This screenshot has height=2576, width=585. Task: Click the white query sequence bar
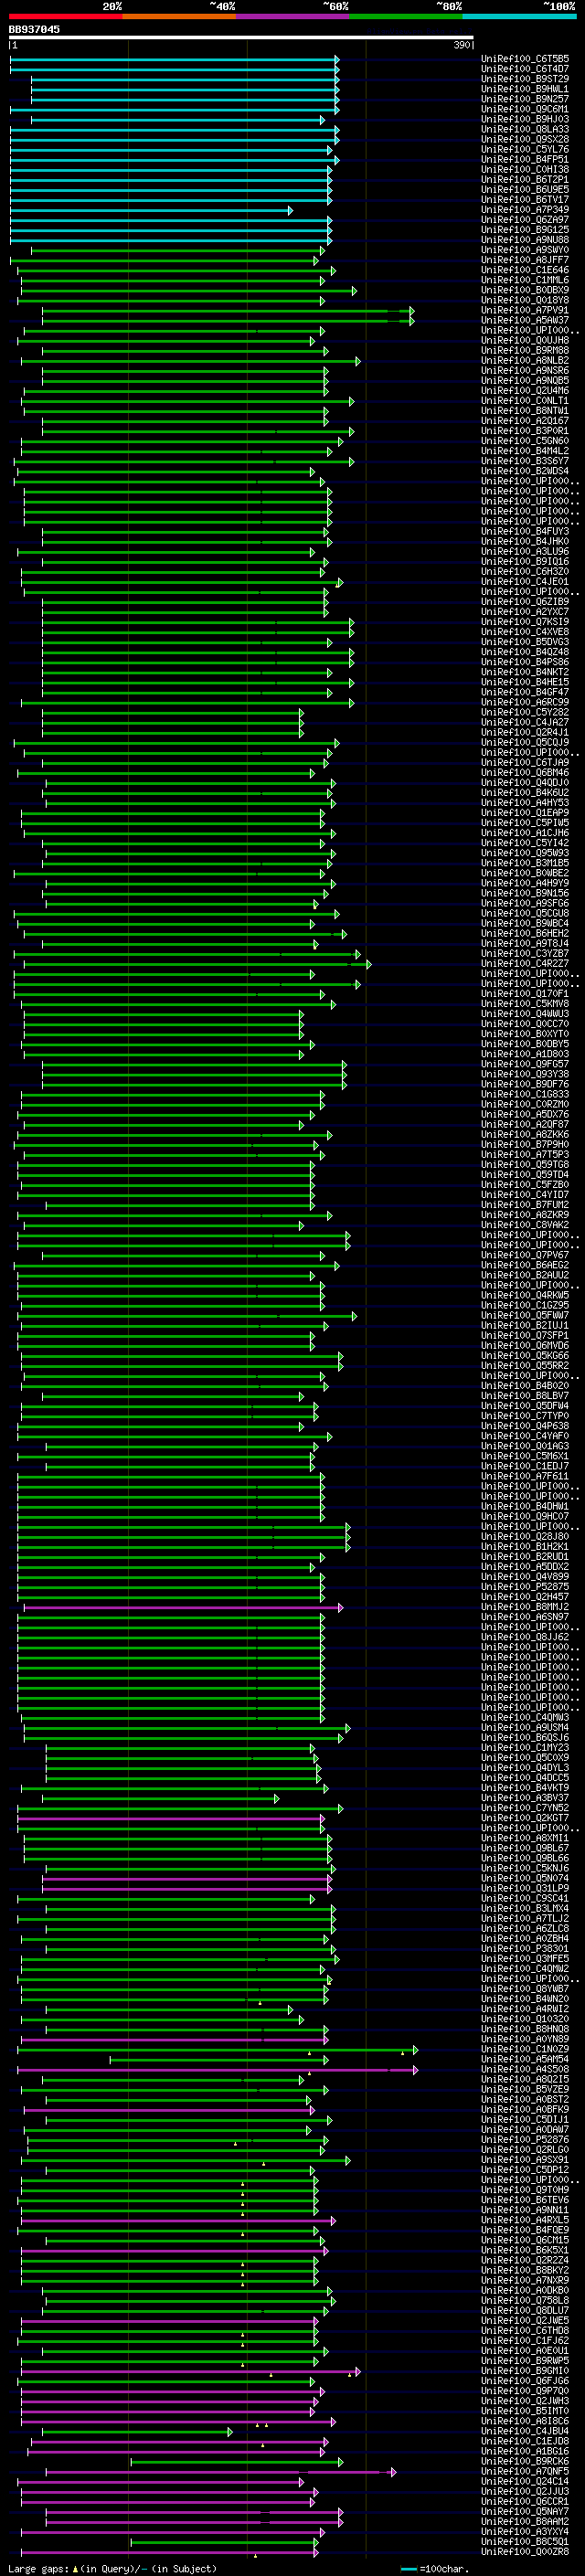click(x=241, y=38)
